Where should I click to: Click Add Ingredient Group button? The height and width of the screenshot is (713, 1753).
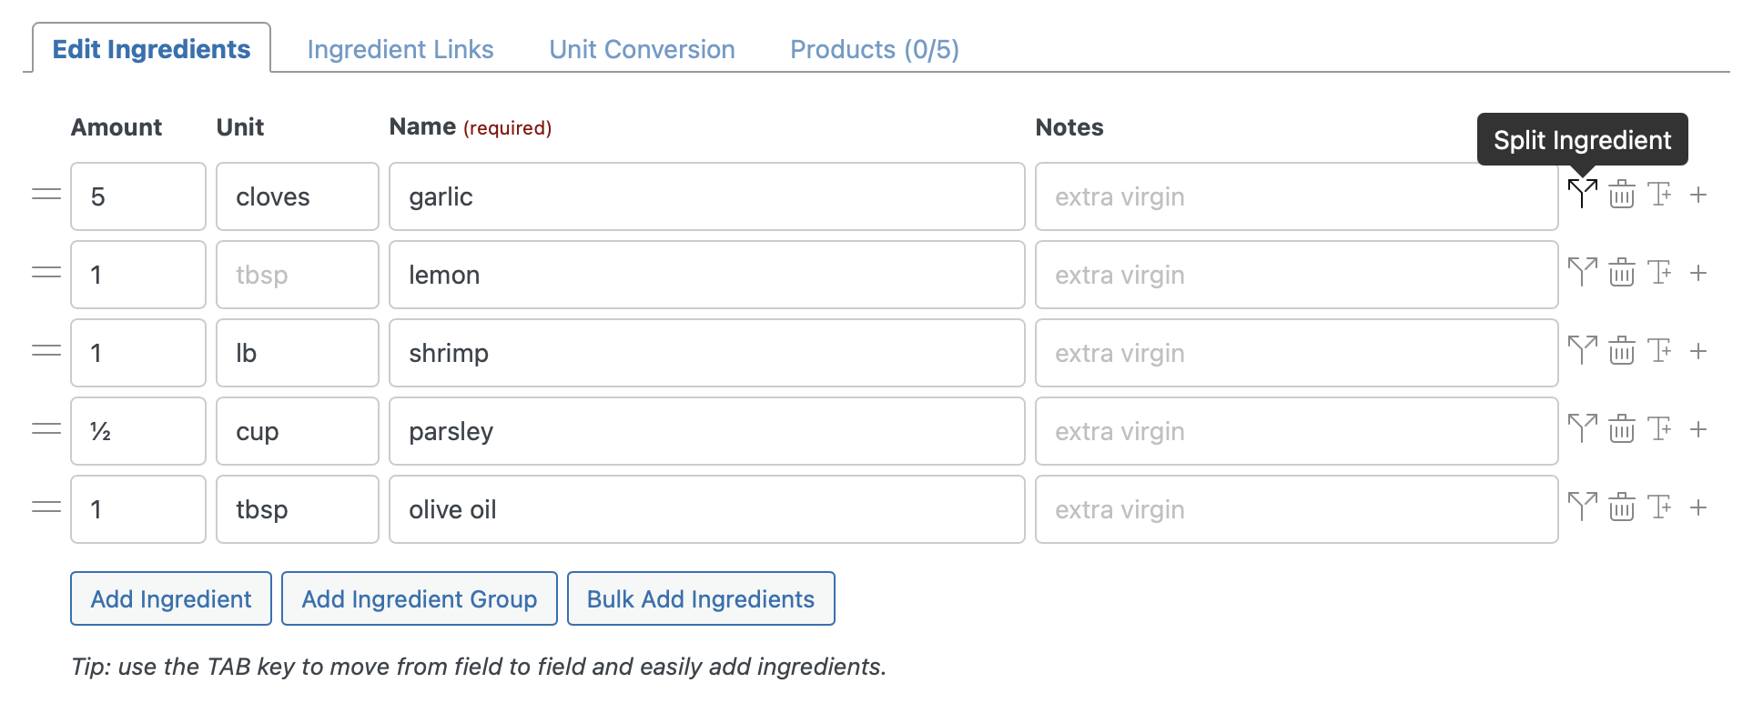[x=419, y=598]
